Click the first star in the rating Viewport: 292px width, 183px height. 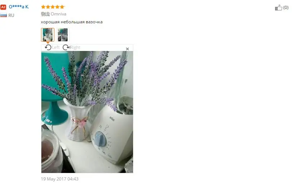[x=43, y=7]
